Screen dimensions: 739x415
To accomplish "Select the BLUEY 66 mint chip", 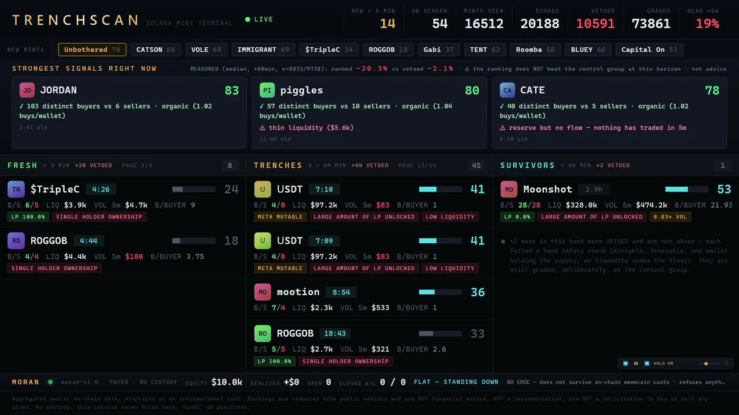I will click(588, 50).
